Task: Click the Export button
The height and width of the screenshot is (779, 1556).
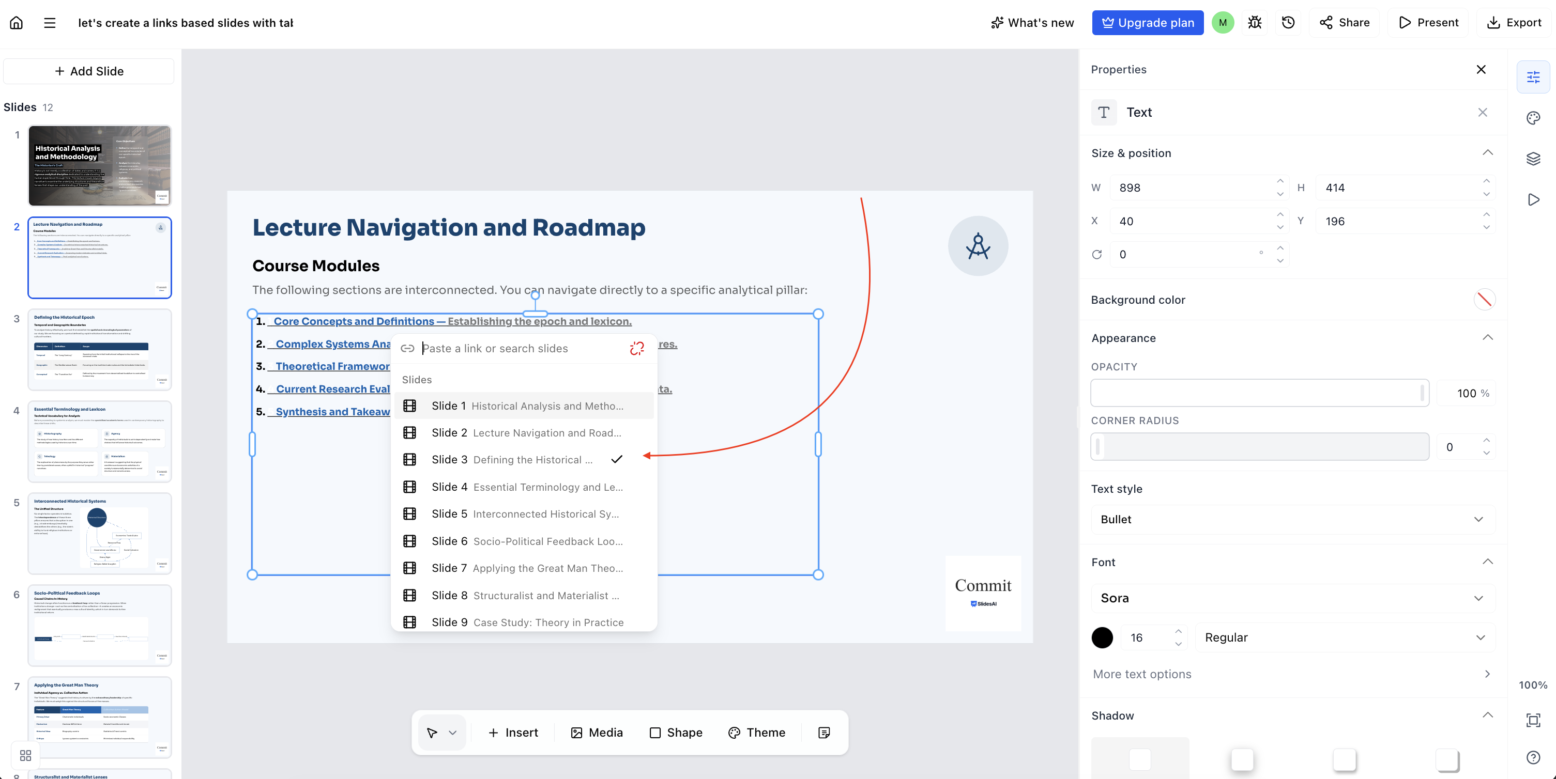Action: coord(1514,23)
